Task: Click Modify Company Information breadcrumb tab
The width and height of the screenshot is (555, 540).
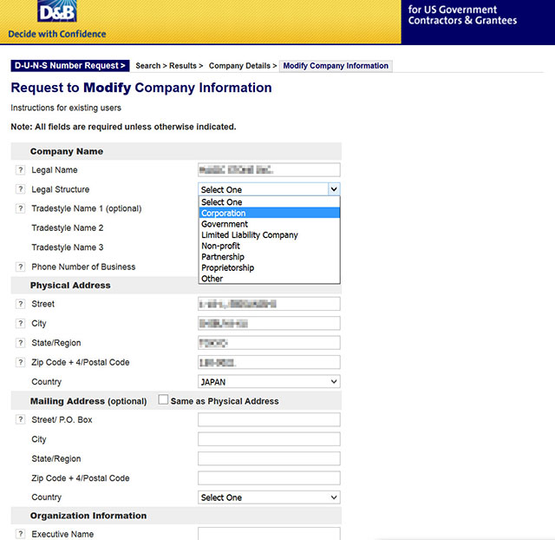Action: [x=336, y=66]
